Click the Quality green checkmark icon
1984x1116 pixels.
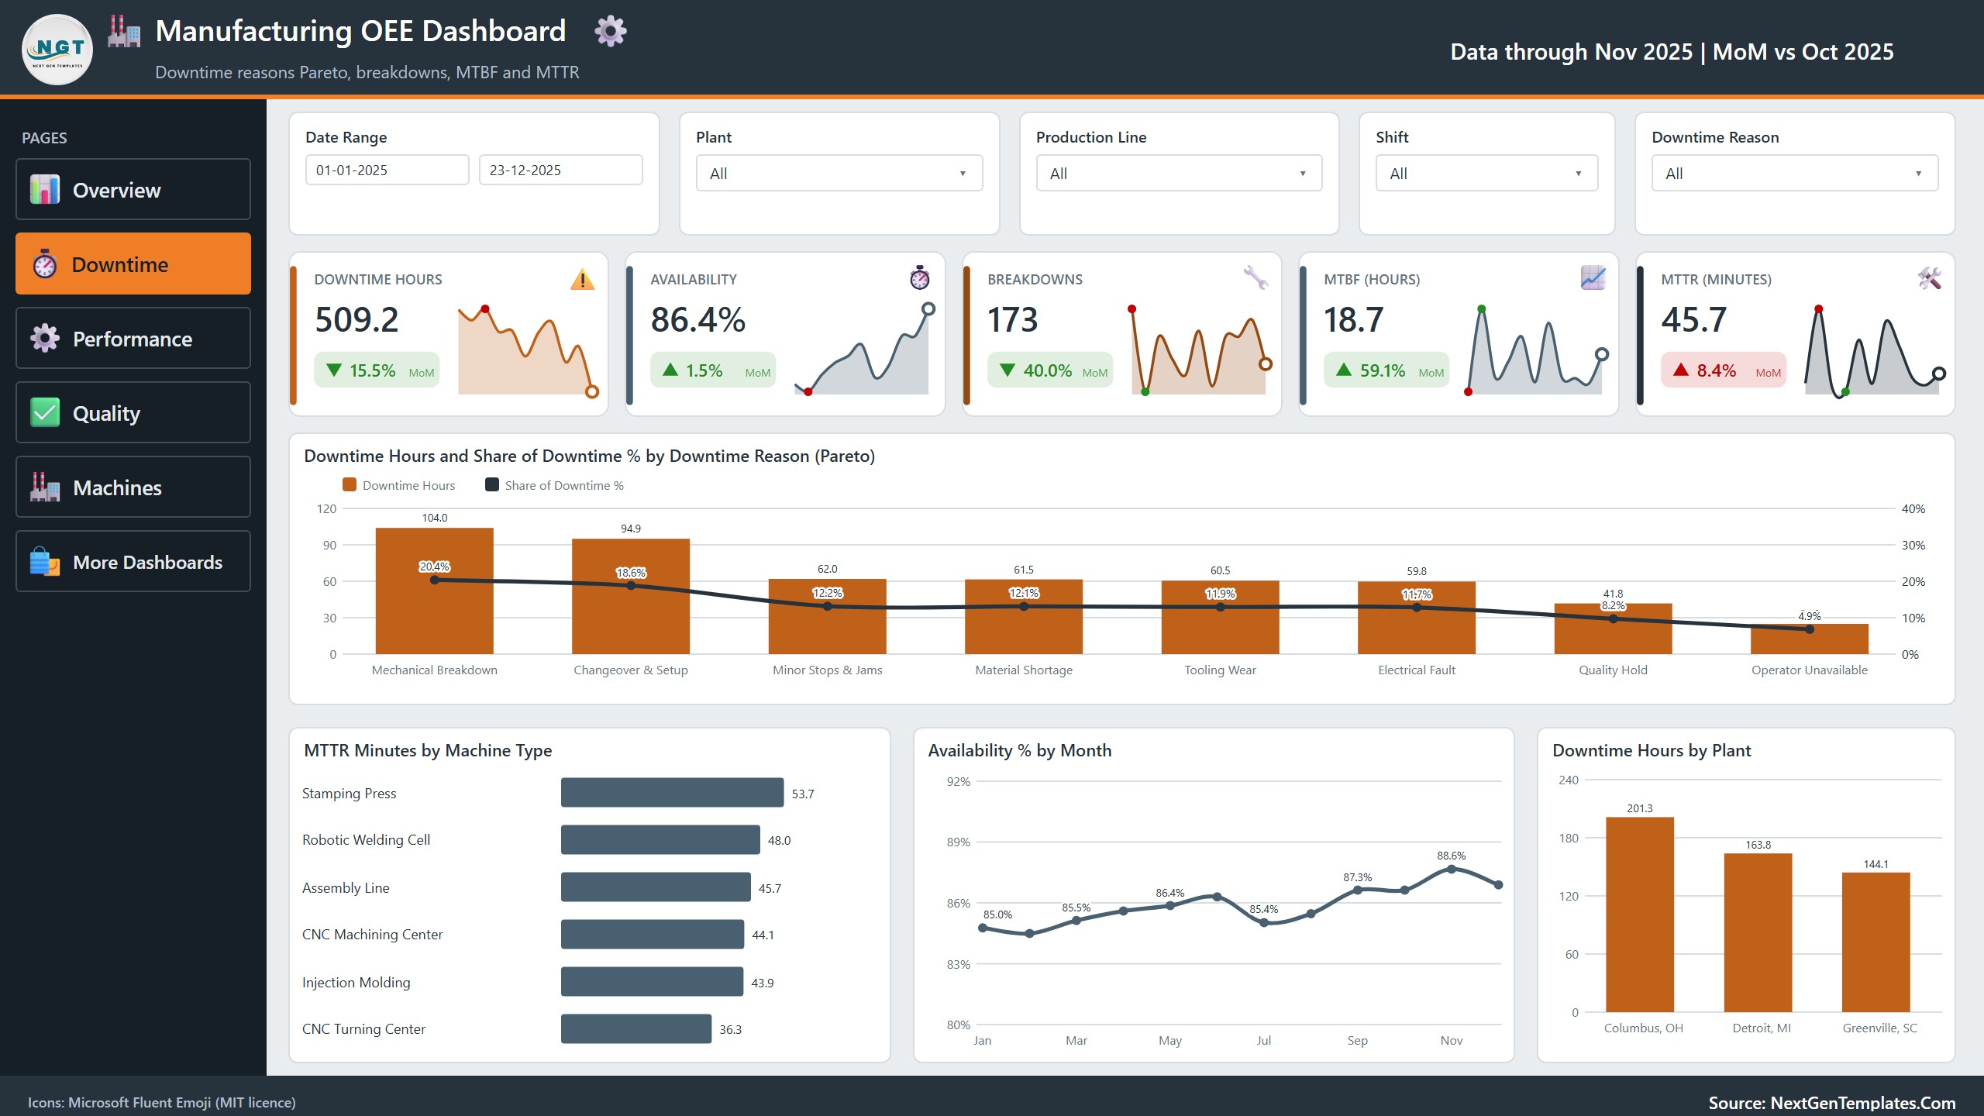[x=45, y=412]
